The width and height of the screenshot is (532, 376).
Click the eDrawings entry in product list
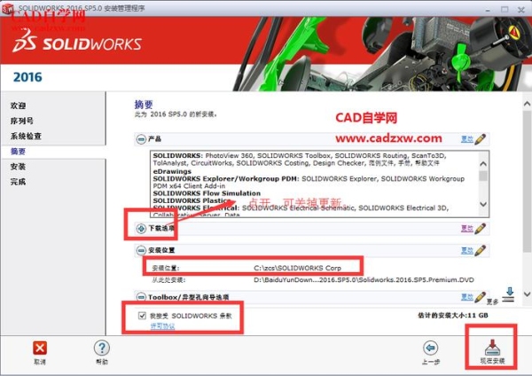(172, 171)
